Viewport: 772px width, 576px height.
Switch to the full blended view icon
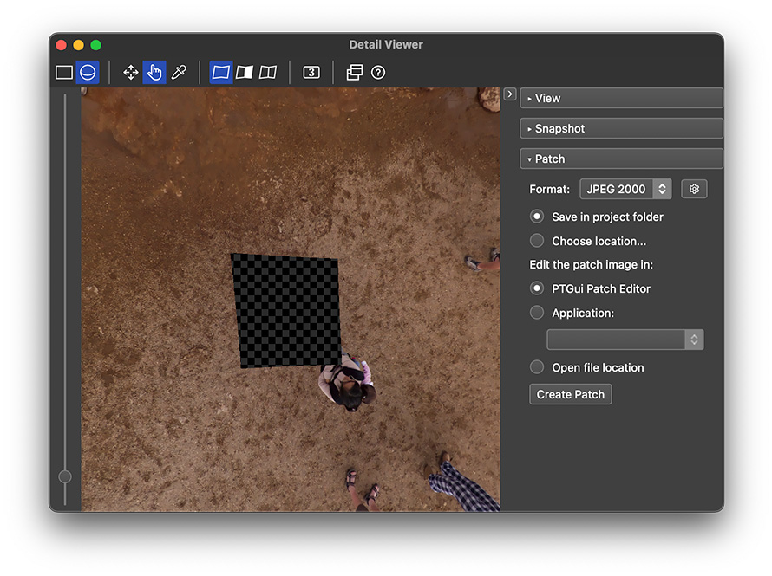[x=221, y=72]
